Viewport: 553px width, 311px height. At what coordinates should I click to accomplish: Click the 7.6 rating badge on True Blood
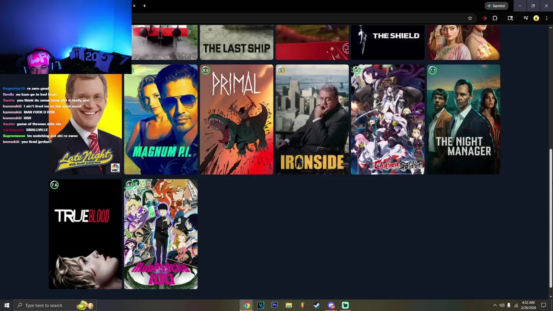pyautogui.click(x=54, y=185)
